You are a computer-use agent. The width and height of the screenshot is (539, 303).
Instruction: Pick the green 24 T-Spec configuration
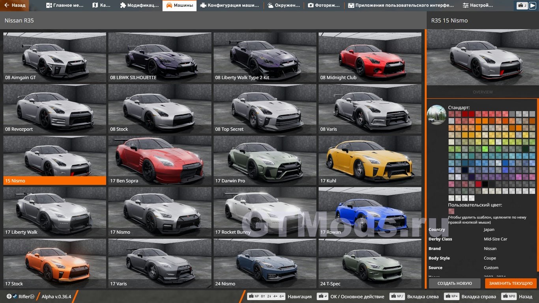370,264
